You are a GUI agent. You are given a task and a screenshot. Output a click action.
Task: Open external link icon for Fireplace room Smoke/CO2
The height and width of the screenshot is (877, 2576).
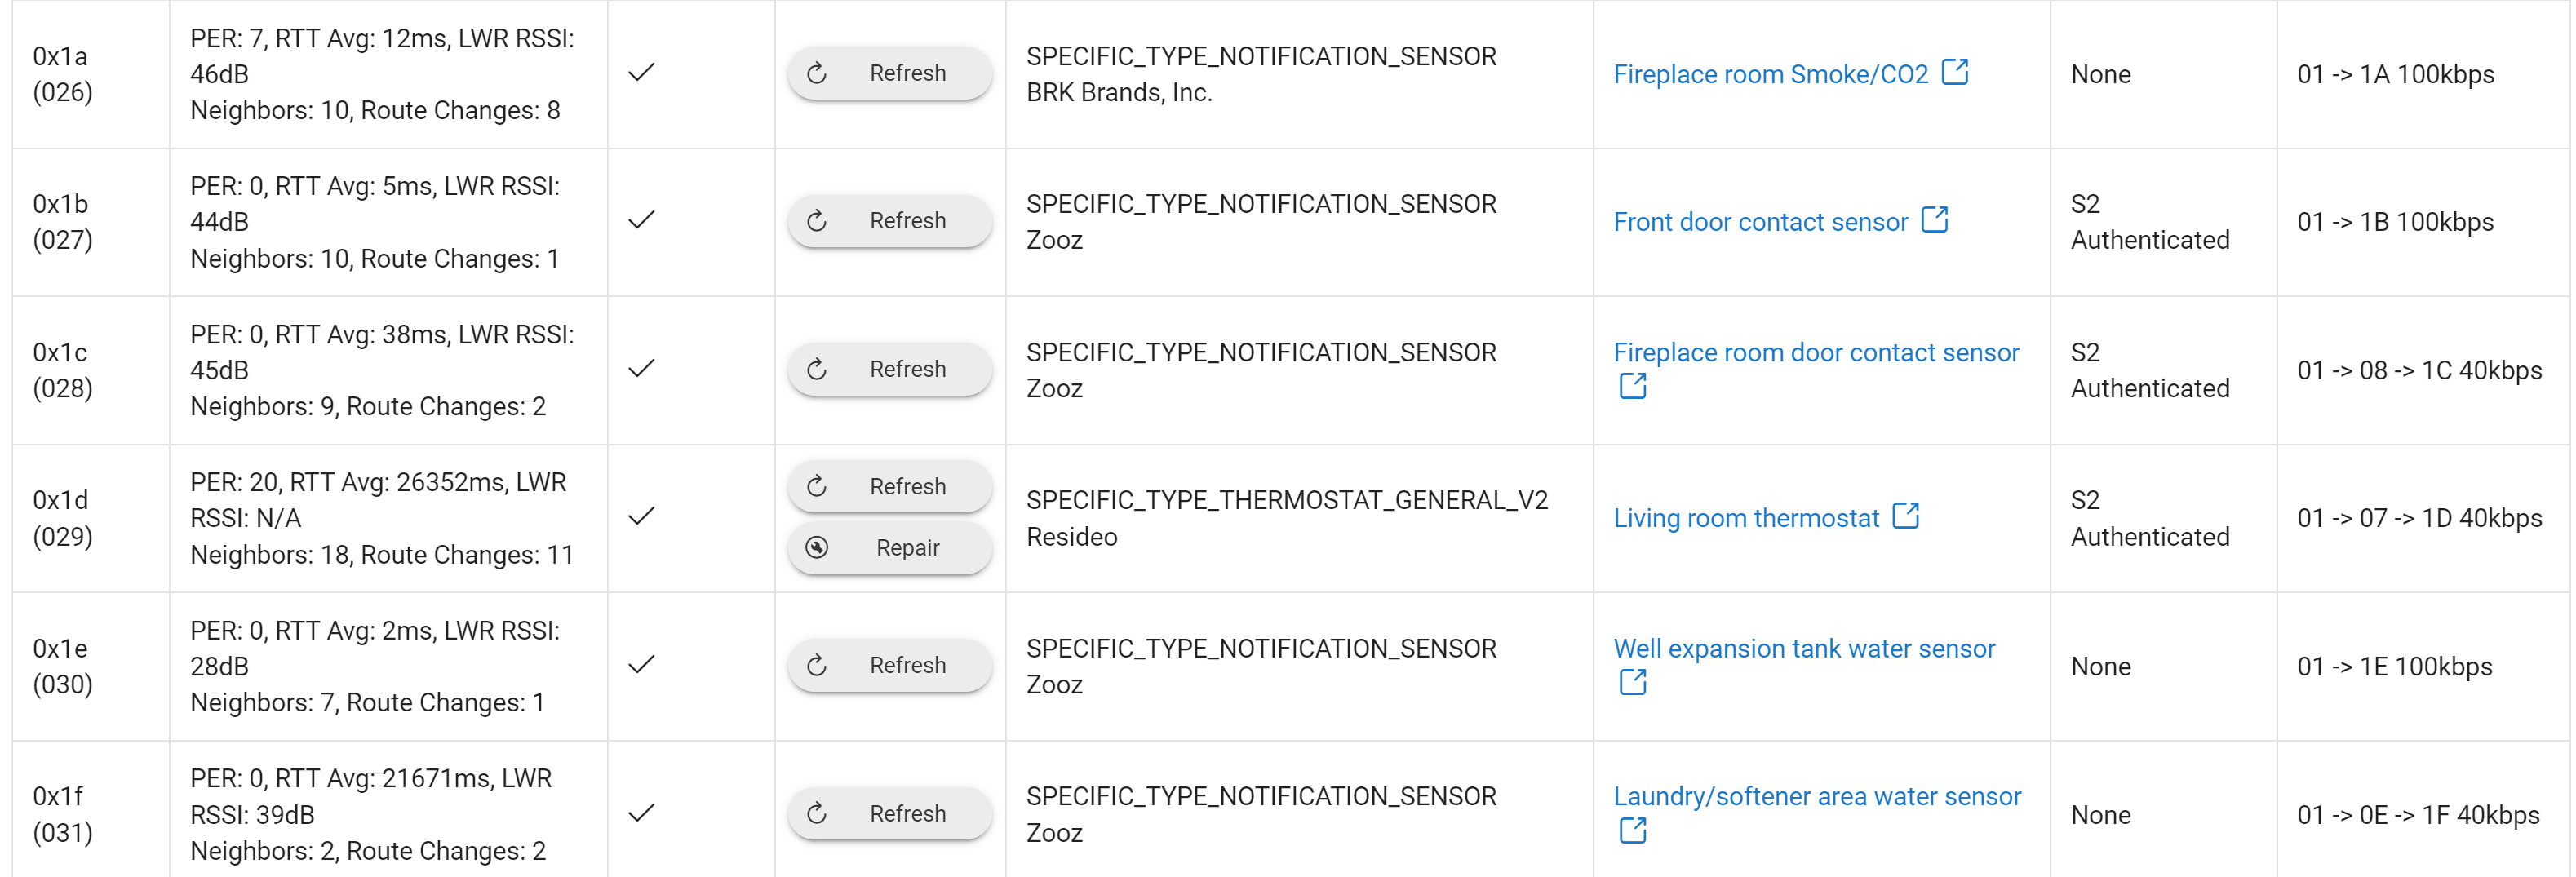1954,72
